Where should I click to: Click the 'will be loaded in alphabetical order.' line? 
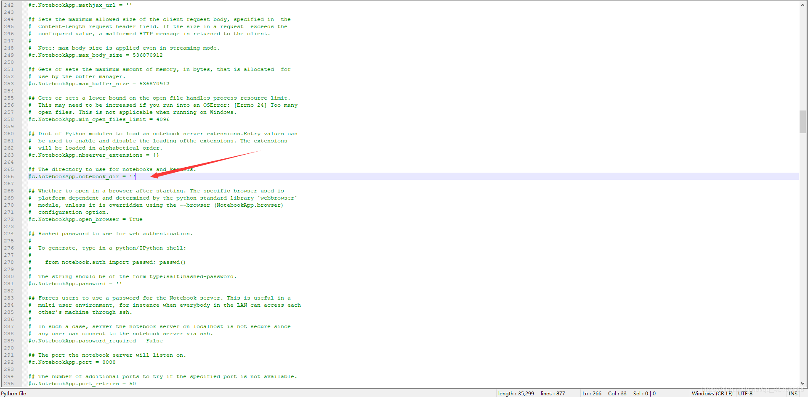click(x=96, y=148)
